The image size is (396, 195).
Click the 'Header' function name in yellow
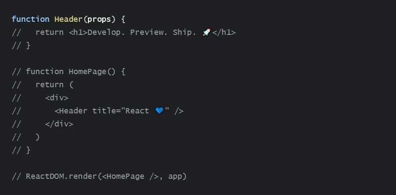[x=69, y=19]
